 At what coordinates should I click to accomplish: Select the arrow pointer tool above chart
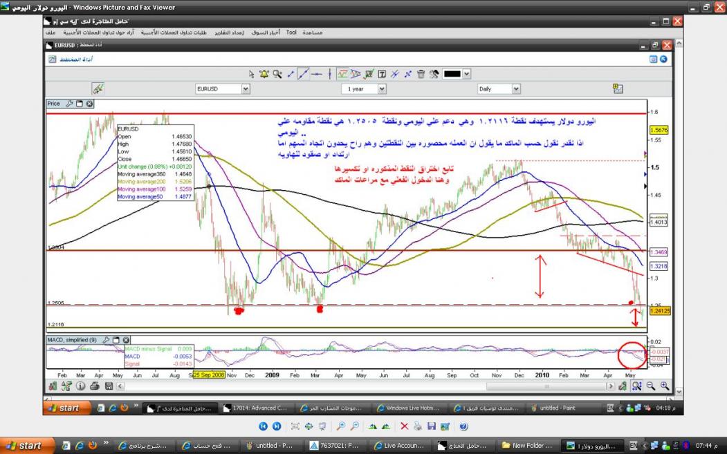[252, 74]
